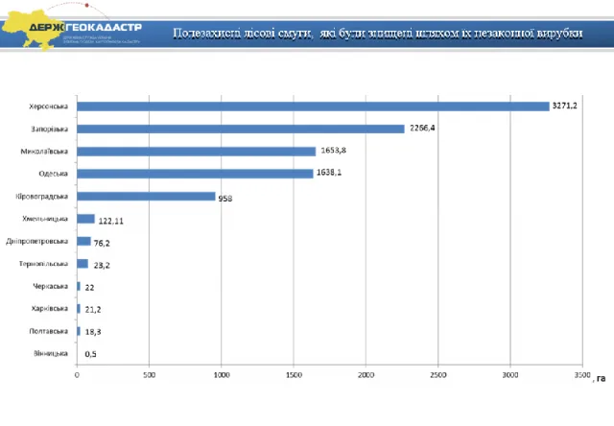Click the Запорізька region label
This screenshot has height=426, width=614.
(x=49, y=129)
